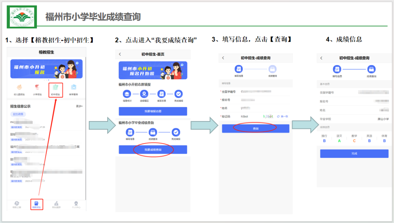
Task: Click 填写志愿 step icon
Action: [x=161, y=94]
